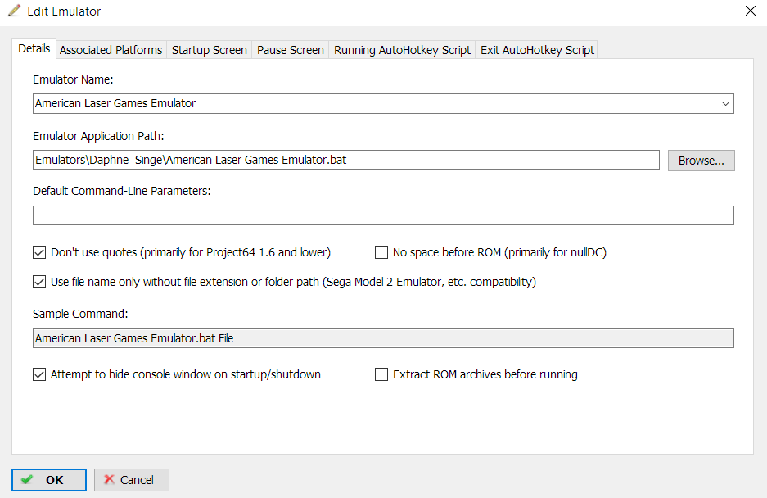
Task: Open the Startup Screen tab
Action: tap(209, 50)
